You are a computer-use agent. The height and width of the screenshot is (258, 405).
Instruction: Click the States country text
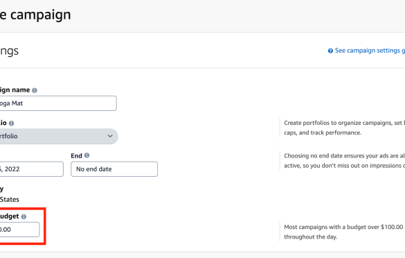pyautogui.click(x=10, y=200)
